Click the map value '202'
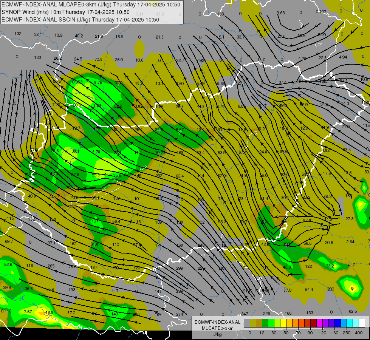Screen dimensions: 370x340 point(159,176)
